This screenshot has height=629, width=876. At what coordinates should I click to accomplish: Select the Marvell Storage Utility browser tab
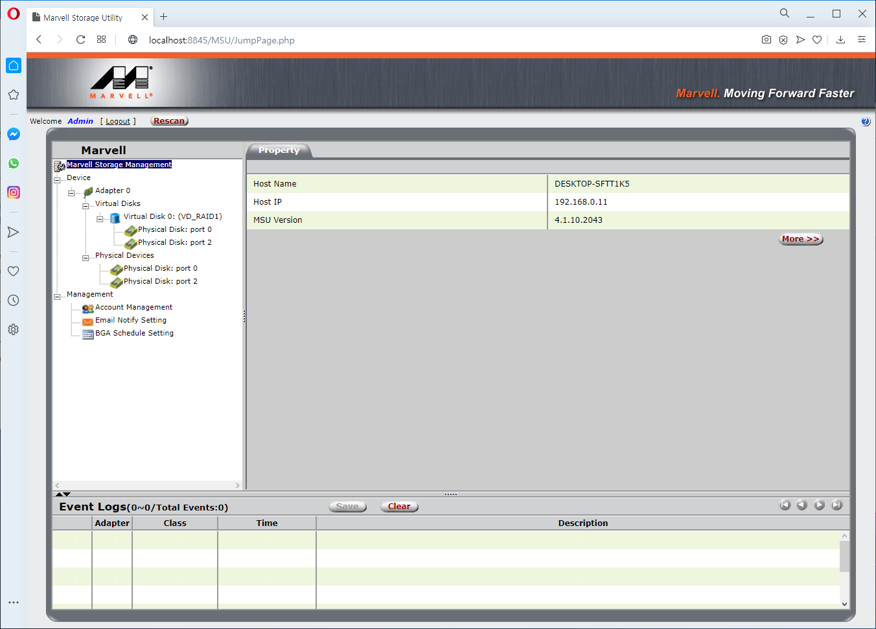pyautogui.click(x=90, y=17)
